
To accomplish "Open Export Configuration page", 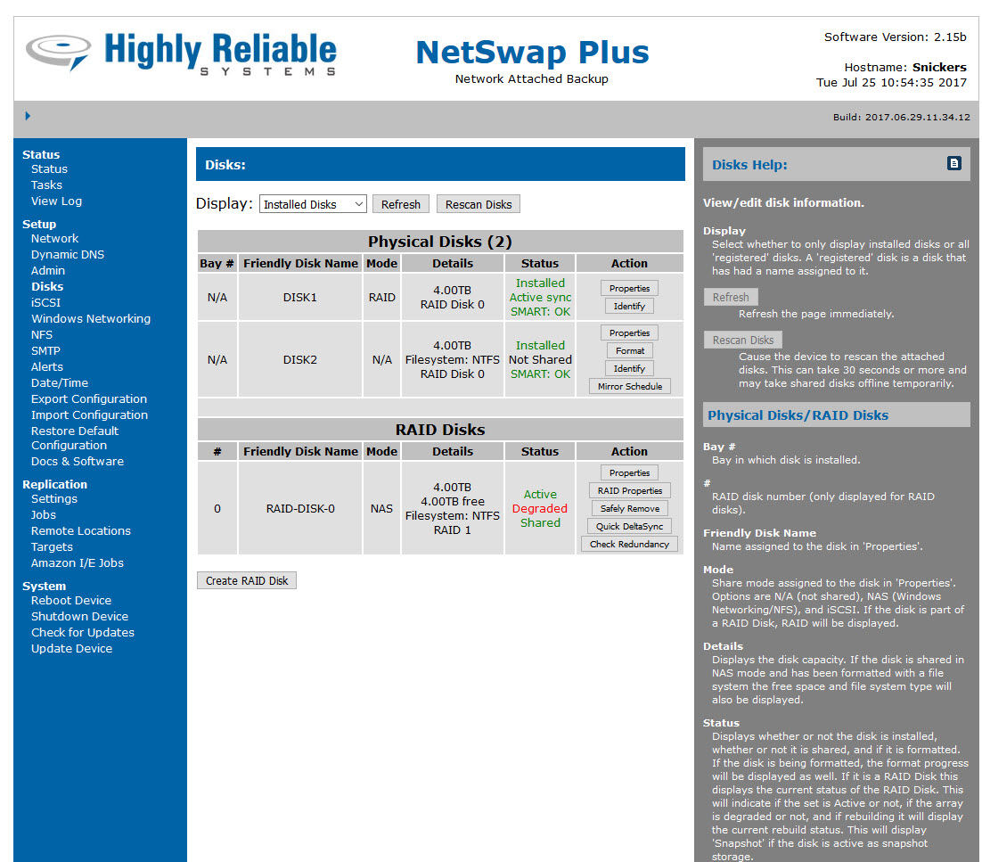I will click(x=89, y=399).
